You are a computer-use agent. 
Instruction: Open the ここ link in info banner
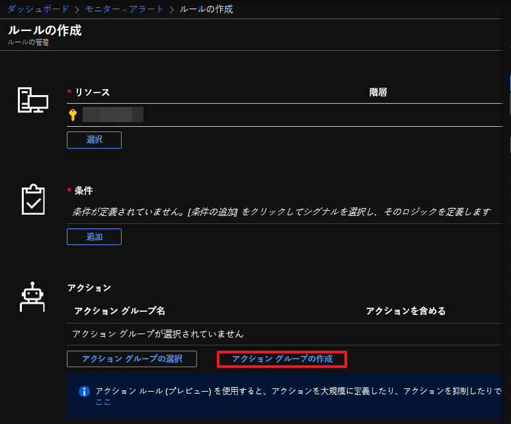[103, 402]
